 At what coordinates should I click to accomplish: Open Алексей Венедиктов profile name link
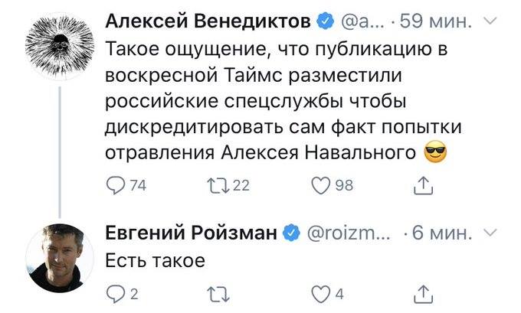click(207, 21)
